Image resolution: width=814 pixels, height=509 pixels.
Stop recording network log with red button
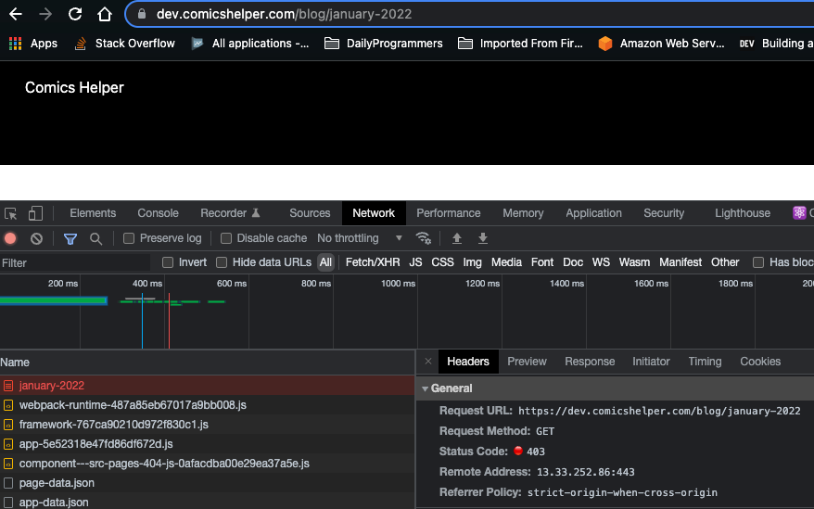pyautogui.click(x=10, y=238)
